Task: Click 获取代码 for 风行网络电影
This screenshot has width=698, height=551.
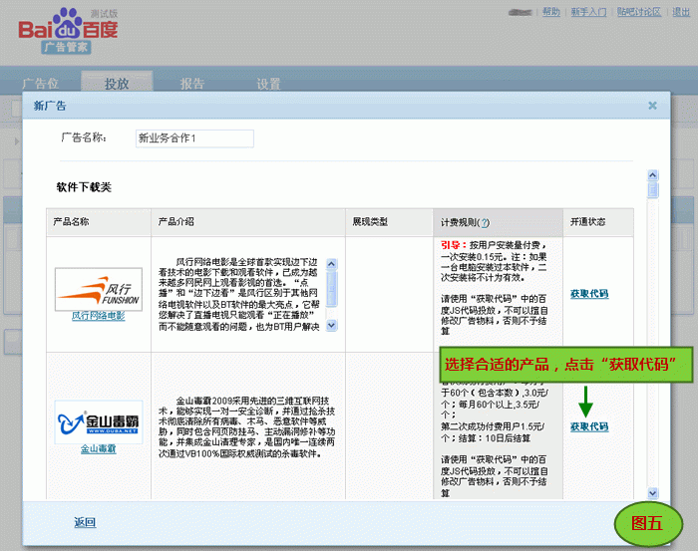Action: point(589,294)
